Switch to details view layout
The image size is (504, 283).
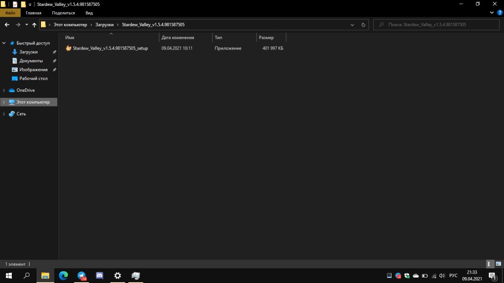click(489, 264)
